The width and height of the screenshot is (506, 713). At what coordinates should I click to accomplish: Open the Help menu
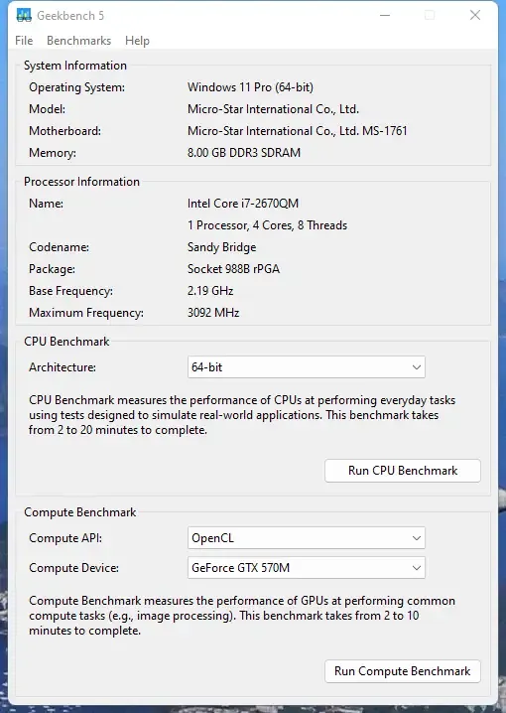tap(137, 41)
